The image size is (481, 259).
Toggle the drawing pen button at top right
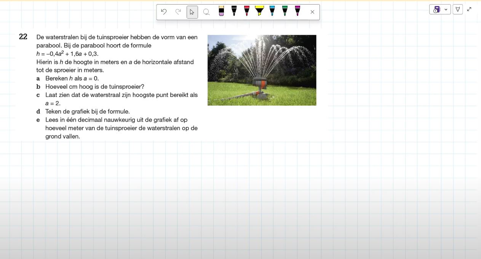[458, 10]
